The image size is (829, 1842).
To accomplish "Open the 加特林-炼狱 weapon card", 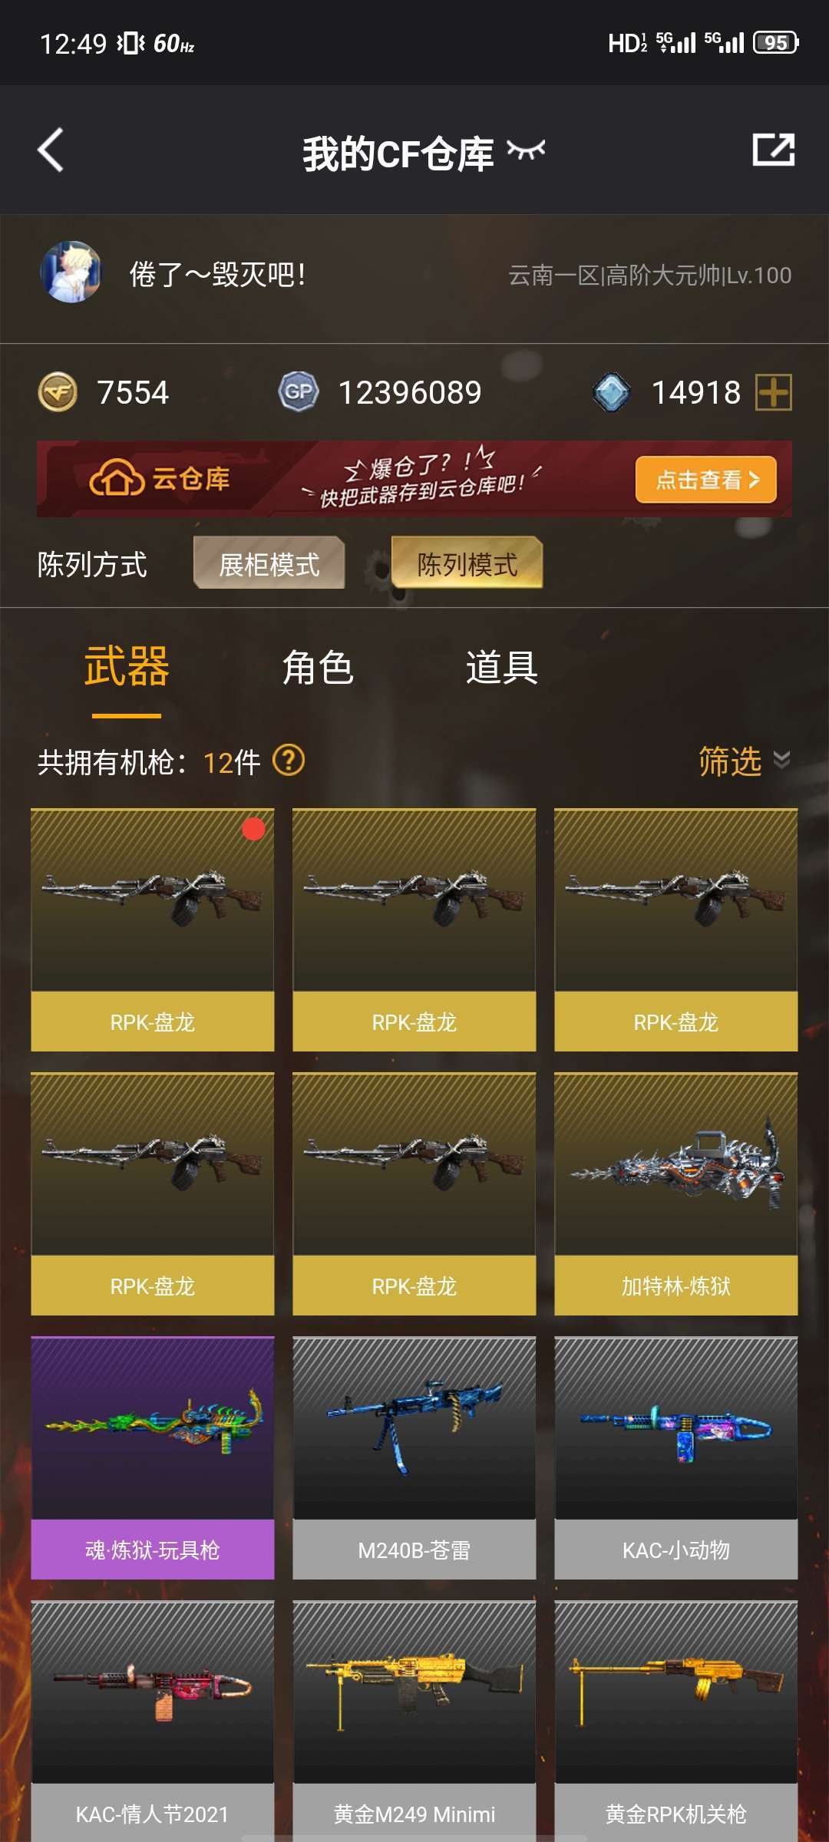I will click(x=676, y=1193).
